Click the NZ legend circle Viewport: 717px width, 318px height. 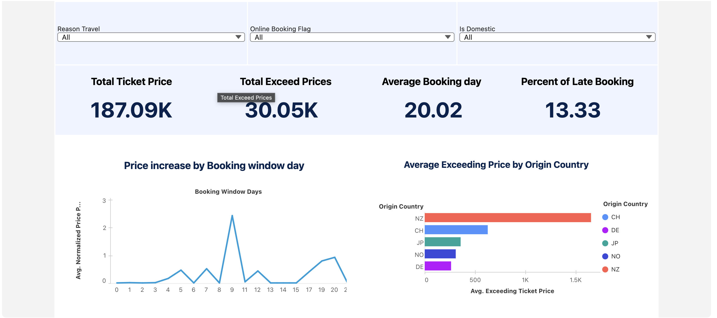[x=605, y=270]
